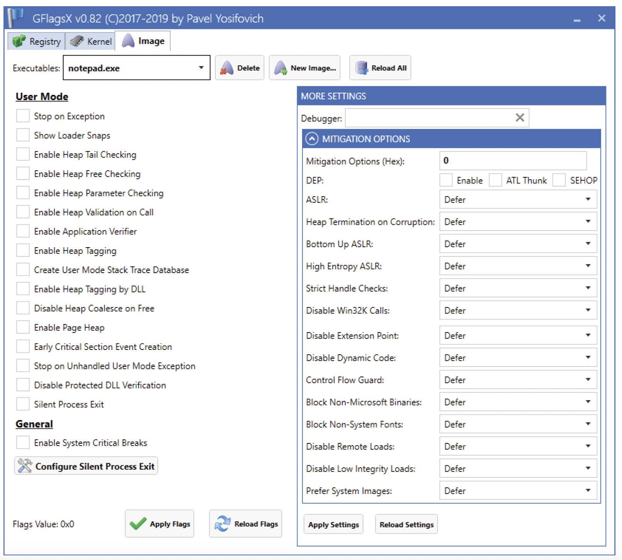Open Disable Extension Point dropdown
Screen dimensions: 622x560
pos(518,335)
